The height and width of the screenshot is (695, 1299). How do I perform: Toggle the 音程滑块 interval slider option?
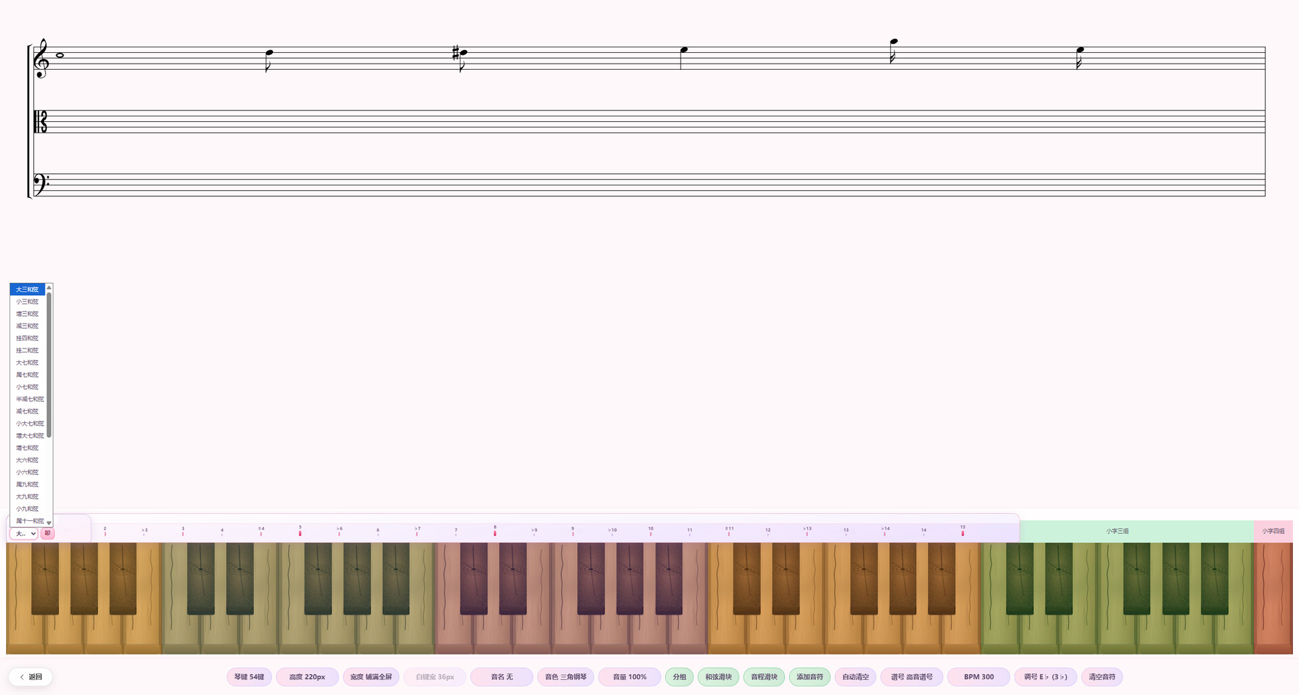[764, 677]
